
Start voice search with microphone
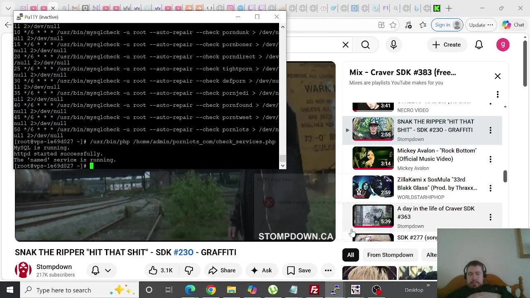coord(393,45)
